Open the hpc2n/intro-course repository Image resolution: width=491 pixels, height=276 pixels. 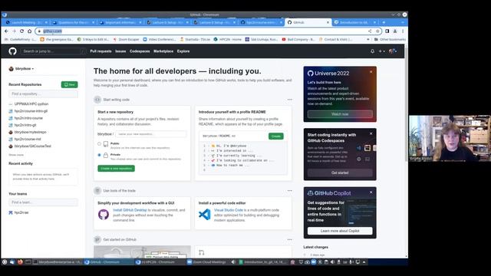tap(28, 118)
